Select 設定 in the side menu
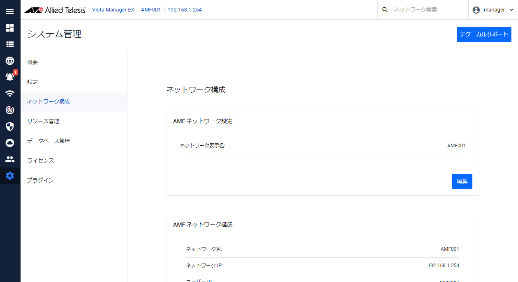The image size is (518, 282). coord(32,82)
